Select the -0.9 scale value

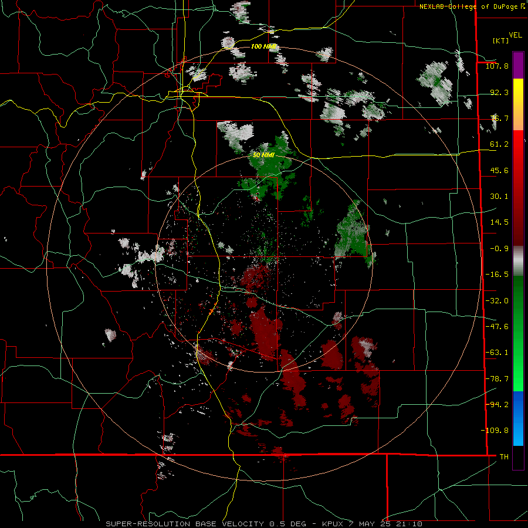(x=499, y=249)
